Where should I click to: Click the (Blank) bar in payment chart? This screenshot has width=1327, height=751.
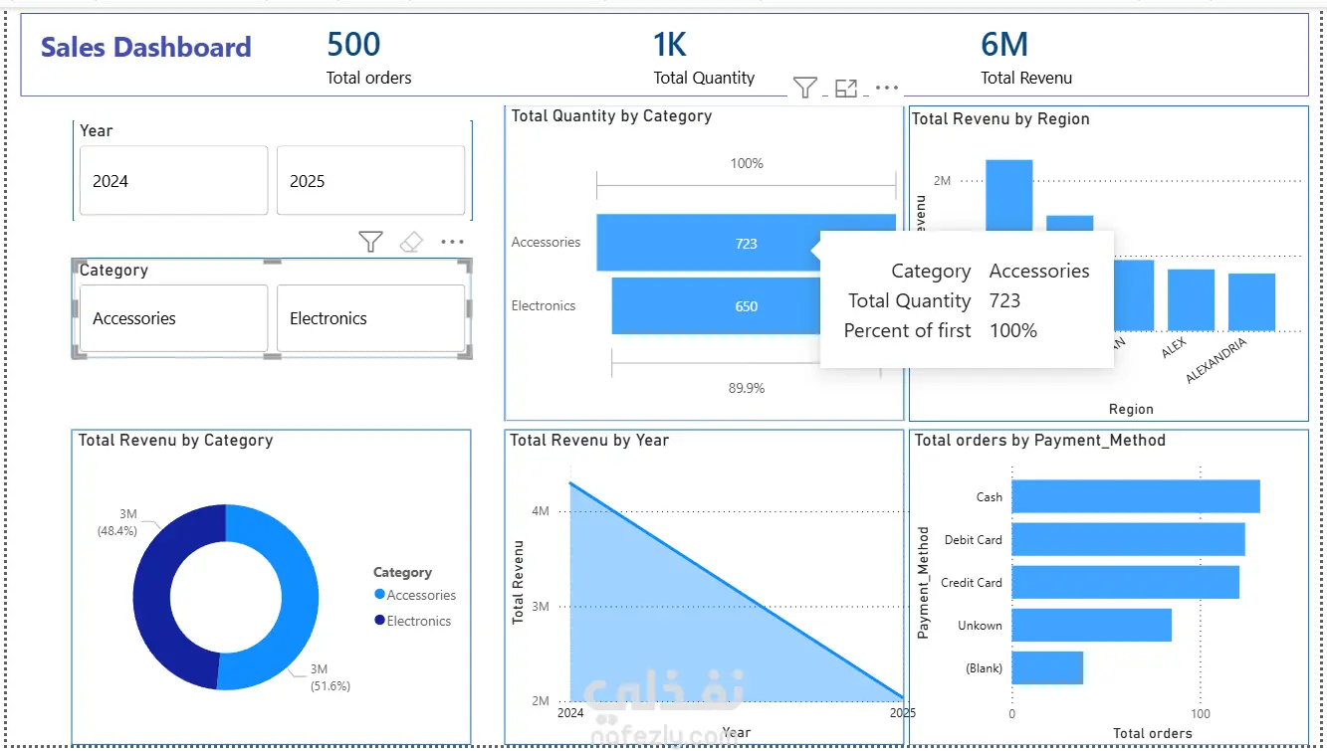coord(1047,667)
